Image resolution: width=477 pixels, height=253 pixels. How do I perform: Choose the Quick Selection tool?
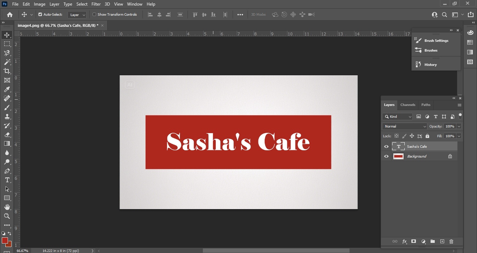(x=7, y=53)
